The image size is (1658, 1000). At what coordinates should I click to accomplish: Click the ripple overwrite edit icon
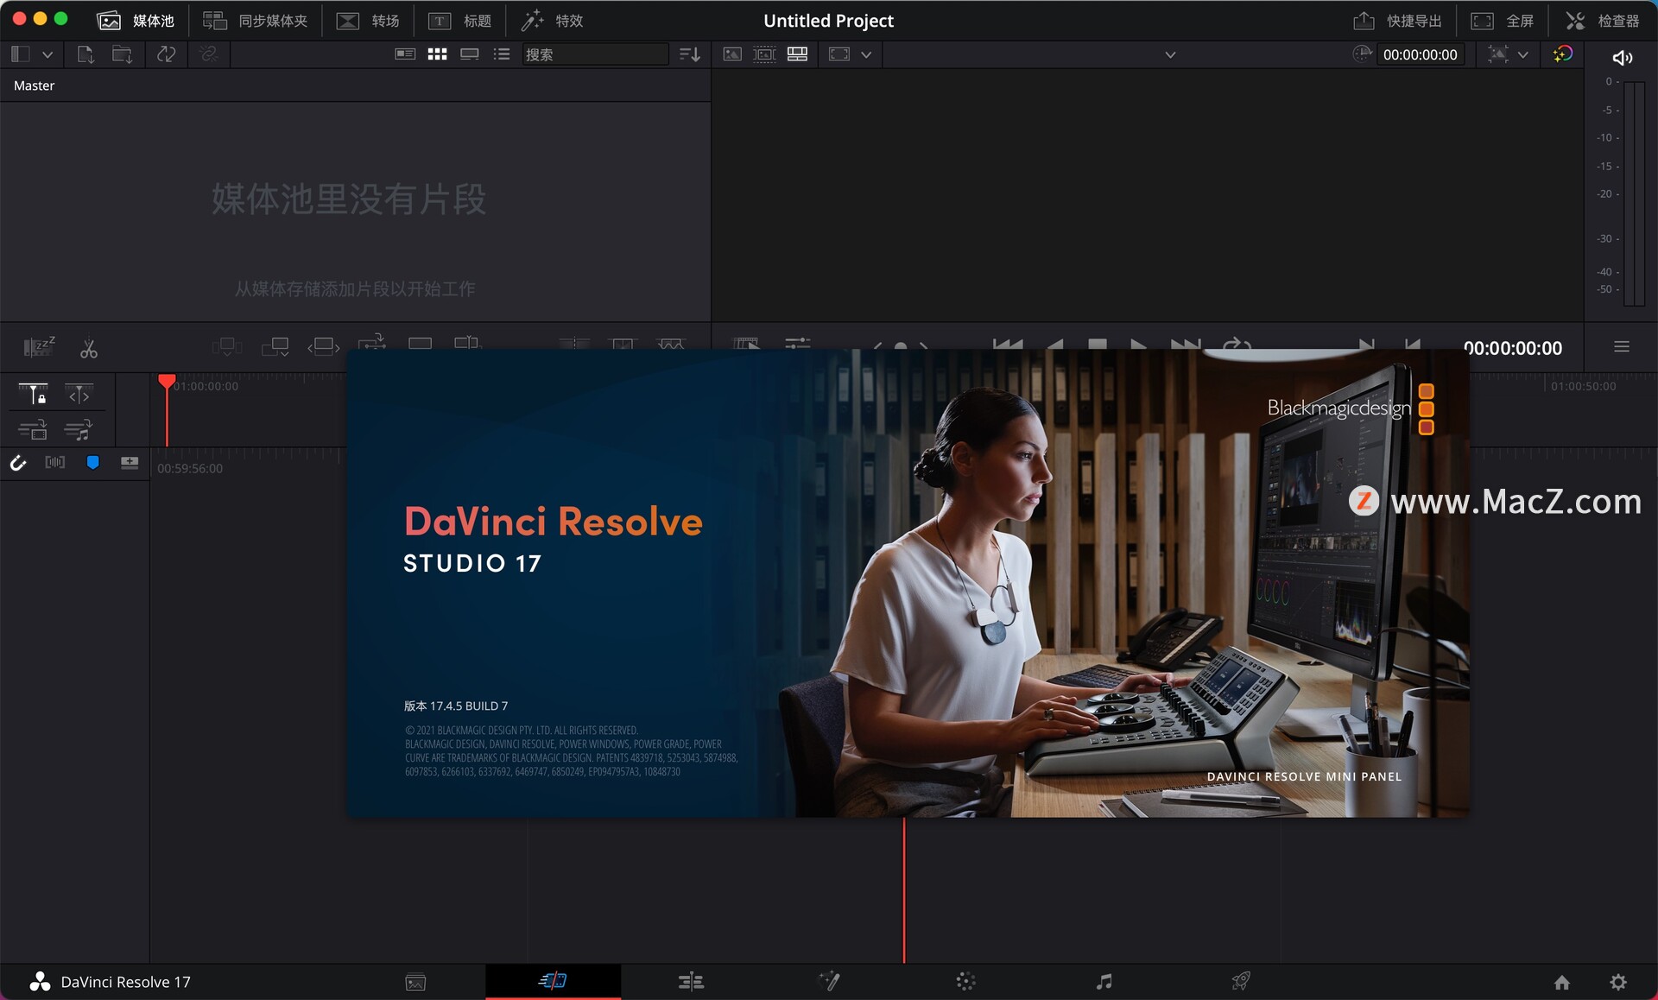click(324, 347)
